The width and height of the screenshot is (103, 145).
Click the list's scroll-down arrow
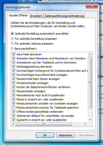(90, 120)
